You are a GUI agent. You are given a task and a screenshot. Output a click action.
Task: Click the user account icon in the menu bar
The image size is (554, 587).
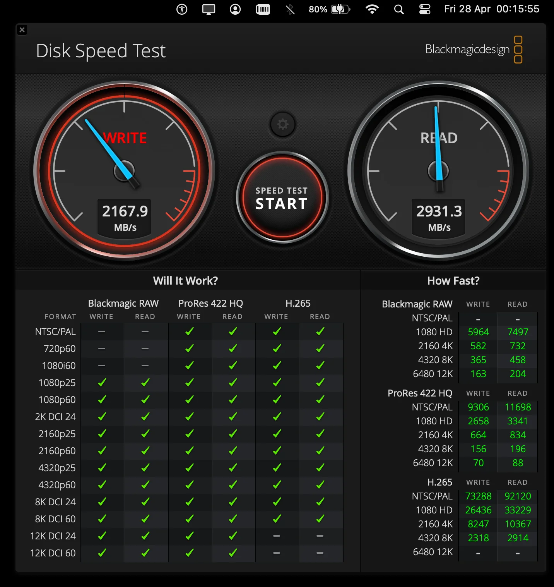click(235, 9)
